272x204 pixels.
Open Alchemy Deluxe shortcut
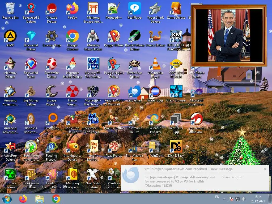click(10, 68)
